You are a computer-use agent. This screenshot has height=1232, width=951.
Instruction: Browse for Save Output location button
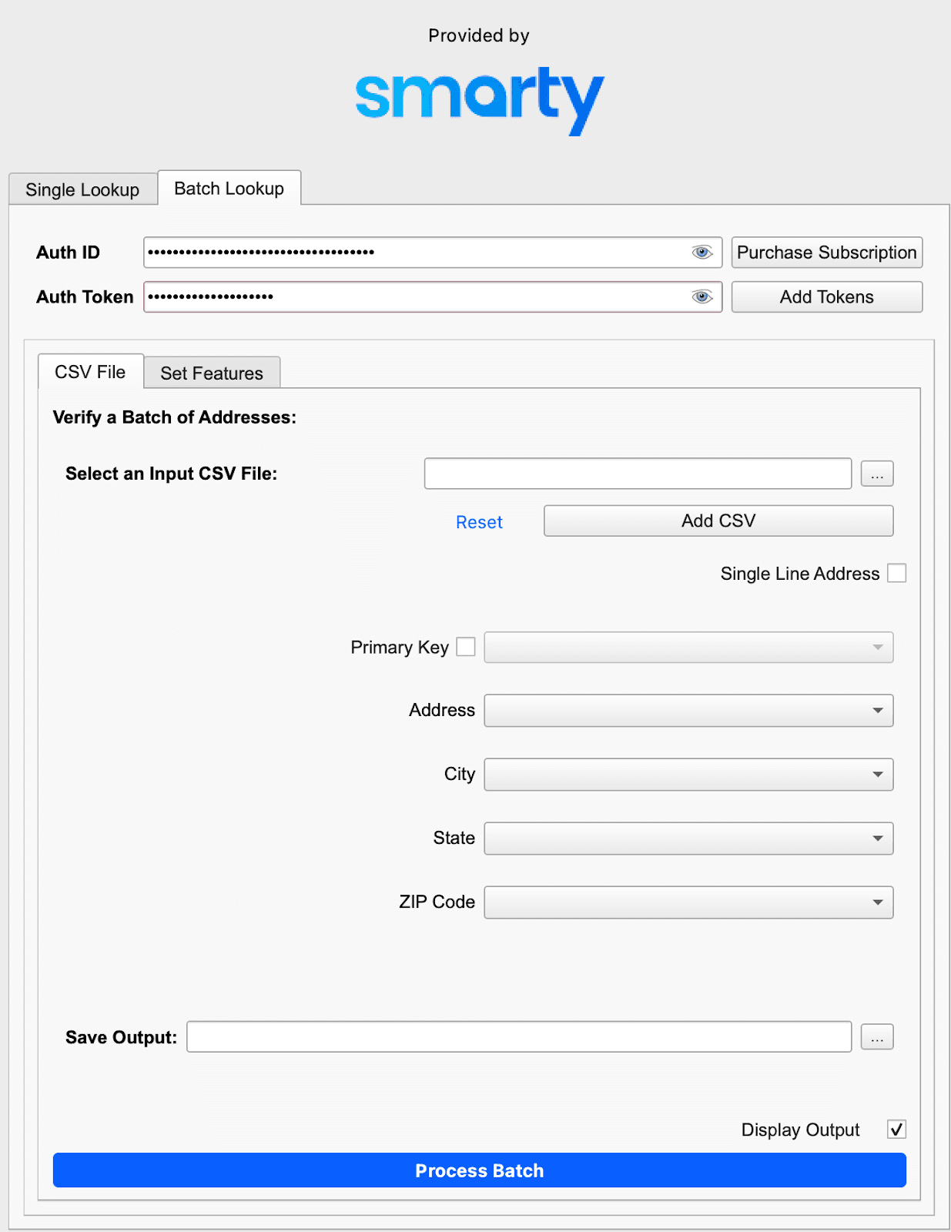point(877,1037)
